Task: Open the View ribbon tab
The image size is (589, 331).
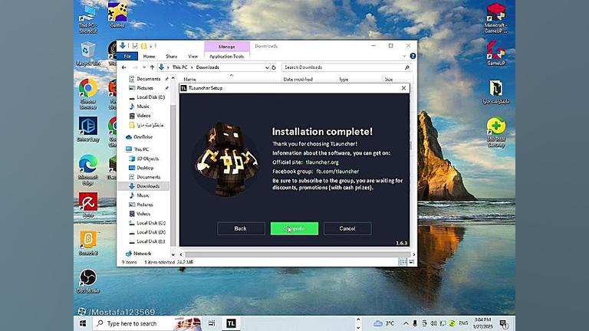Action: point(192,56)
